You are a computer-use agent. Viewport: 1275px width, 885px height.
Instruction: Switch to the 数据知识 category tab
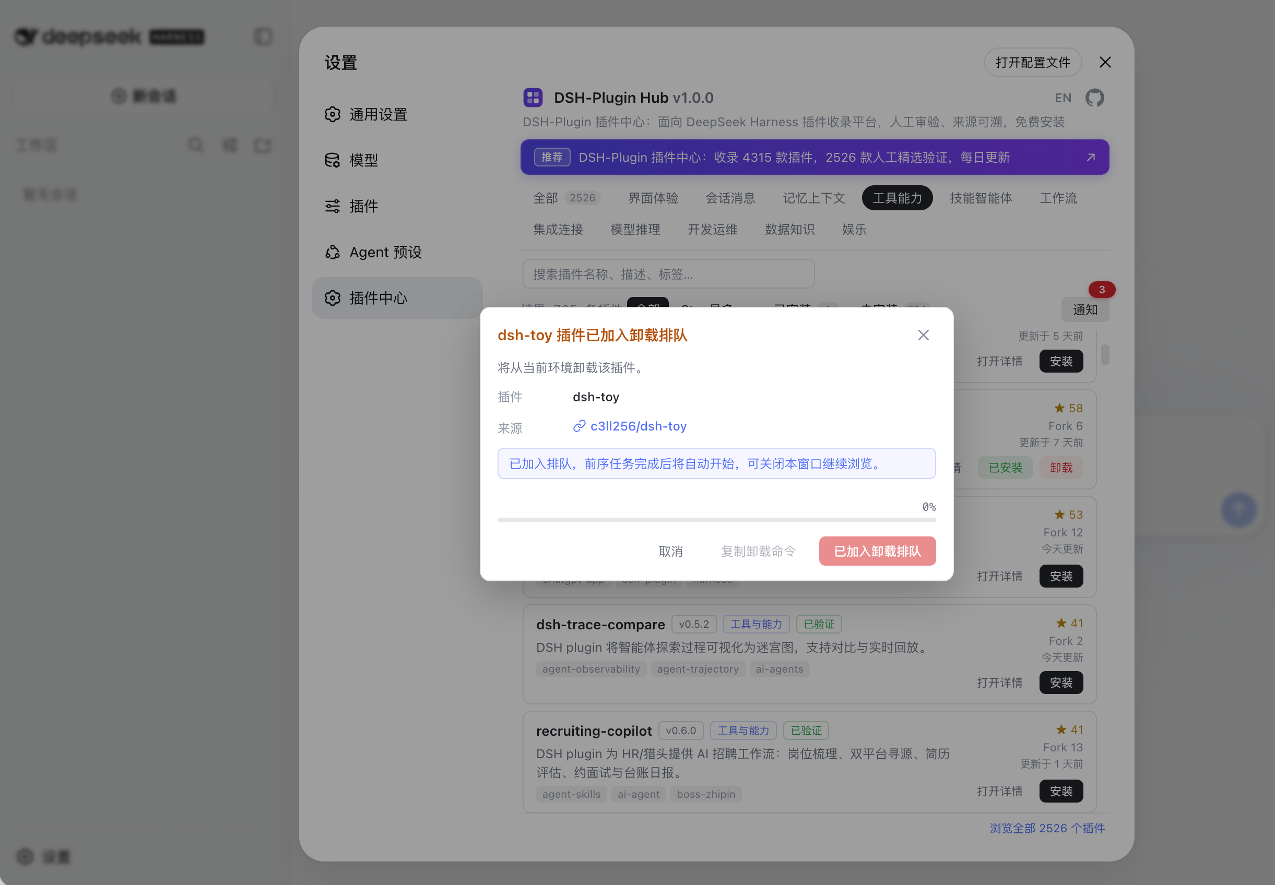[789, 230]
